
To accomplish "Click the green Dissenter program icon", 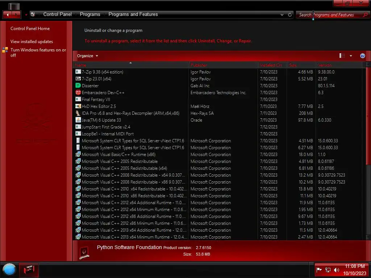I will tap(78, 85).
